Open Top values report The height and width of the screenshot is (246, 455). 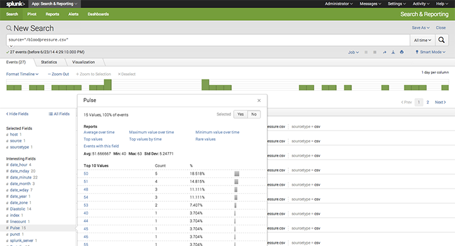(93, 139)
